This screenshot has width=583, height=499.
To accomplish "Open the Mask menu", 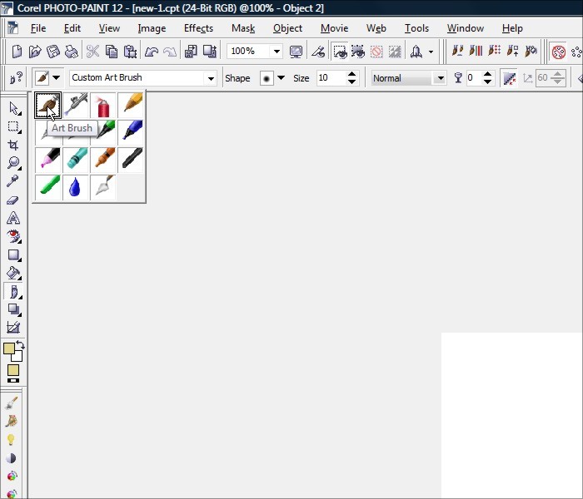I will pyautogui.click(x=243, y=28).
